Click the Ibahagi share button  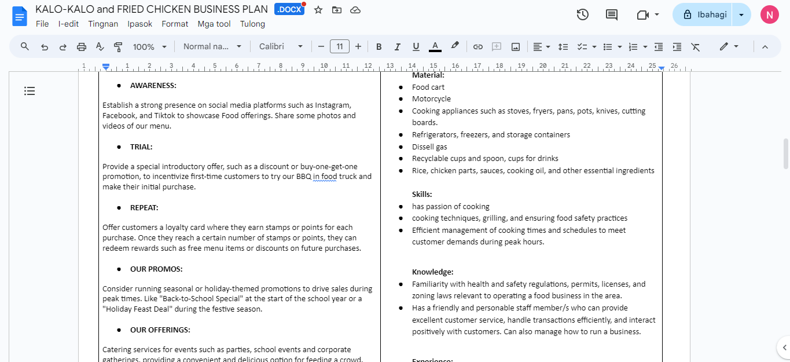click(703, 14)
